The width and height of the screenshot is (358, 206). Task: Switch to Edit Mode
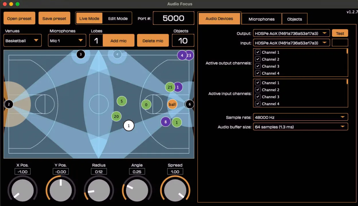118,18
